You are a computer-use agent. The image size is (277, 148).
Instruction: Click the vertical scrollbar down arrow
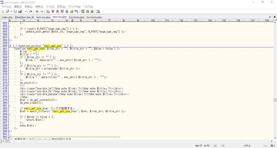pyautogui.click(x=275, y=138)
